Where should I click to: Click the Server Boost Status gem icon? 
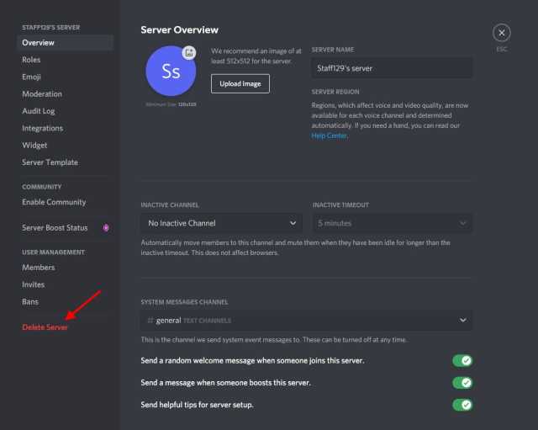click(x=106, y=228)
